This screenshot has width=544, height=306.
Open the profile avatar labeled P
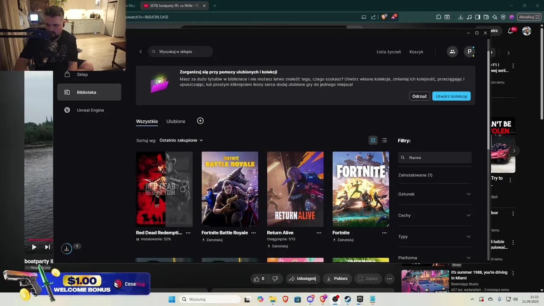(469, 51)
